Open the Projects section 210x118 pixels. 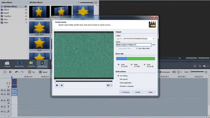click(x=7, y=64)
